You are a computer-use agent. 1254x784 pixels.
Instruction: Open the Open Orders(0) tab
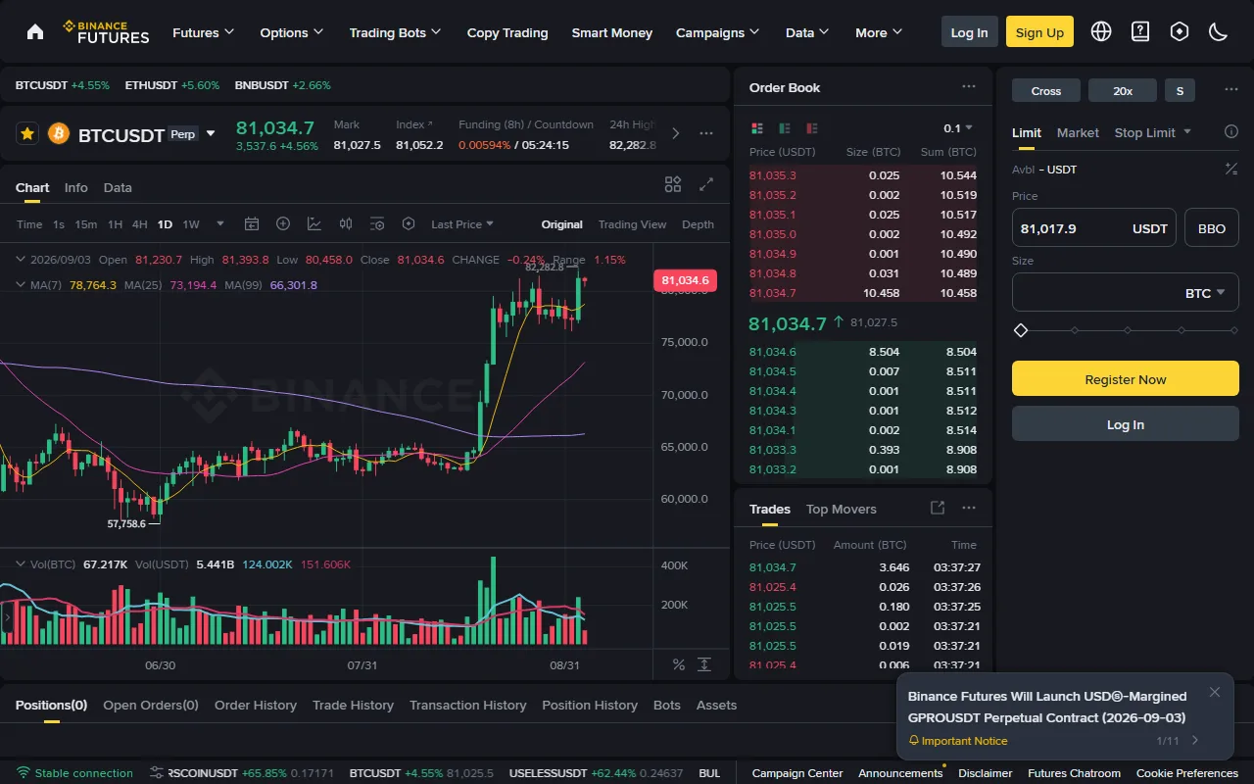click(x=151, y=705)
